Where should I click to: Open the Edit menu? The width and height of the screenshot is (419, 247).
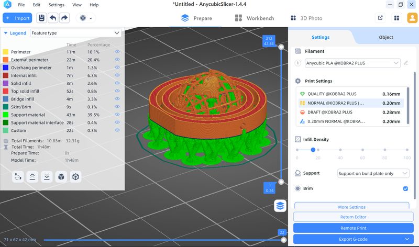tap(36, 5)
